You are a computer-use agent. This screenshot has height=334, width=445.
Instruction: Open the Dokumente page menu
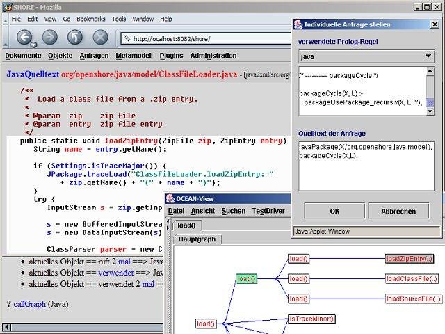click(x=23, y=56)
